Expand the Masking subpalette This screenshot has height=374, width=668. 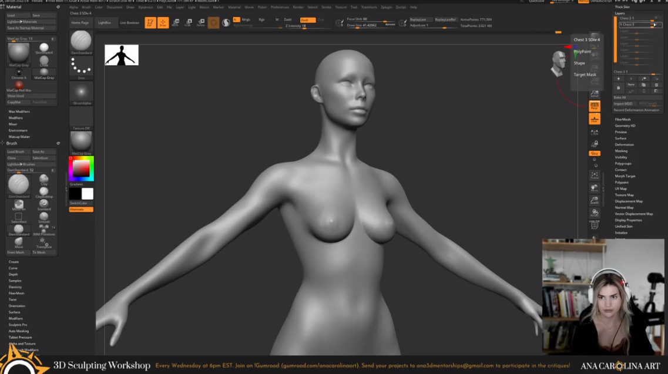pos(621,151)
